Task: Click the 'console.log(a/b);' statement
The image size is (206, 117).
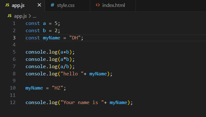Action: coord(50,67)
